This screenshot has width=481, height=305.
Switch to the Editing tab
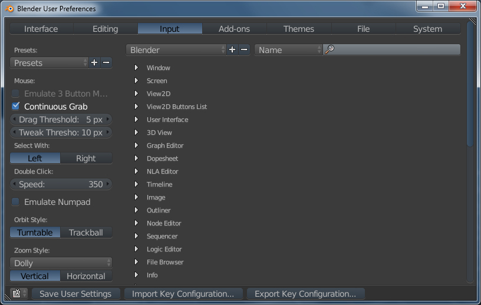[106, 29]
